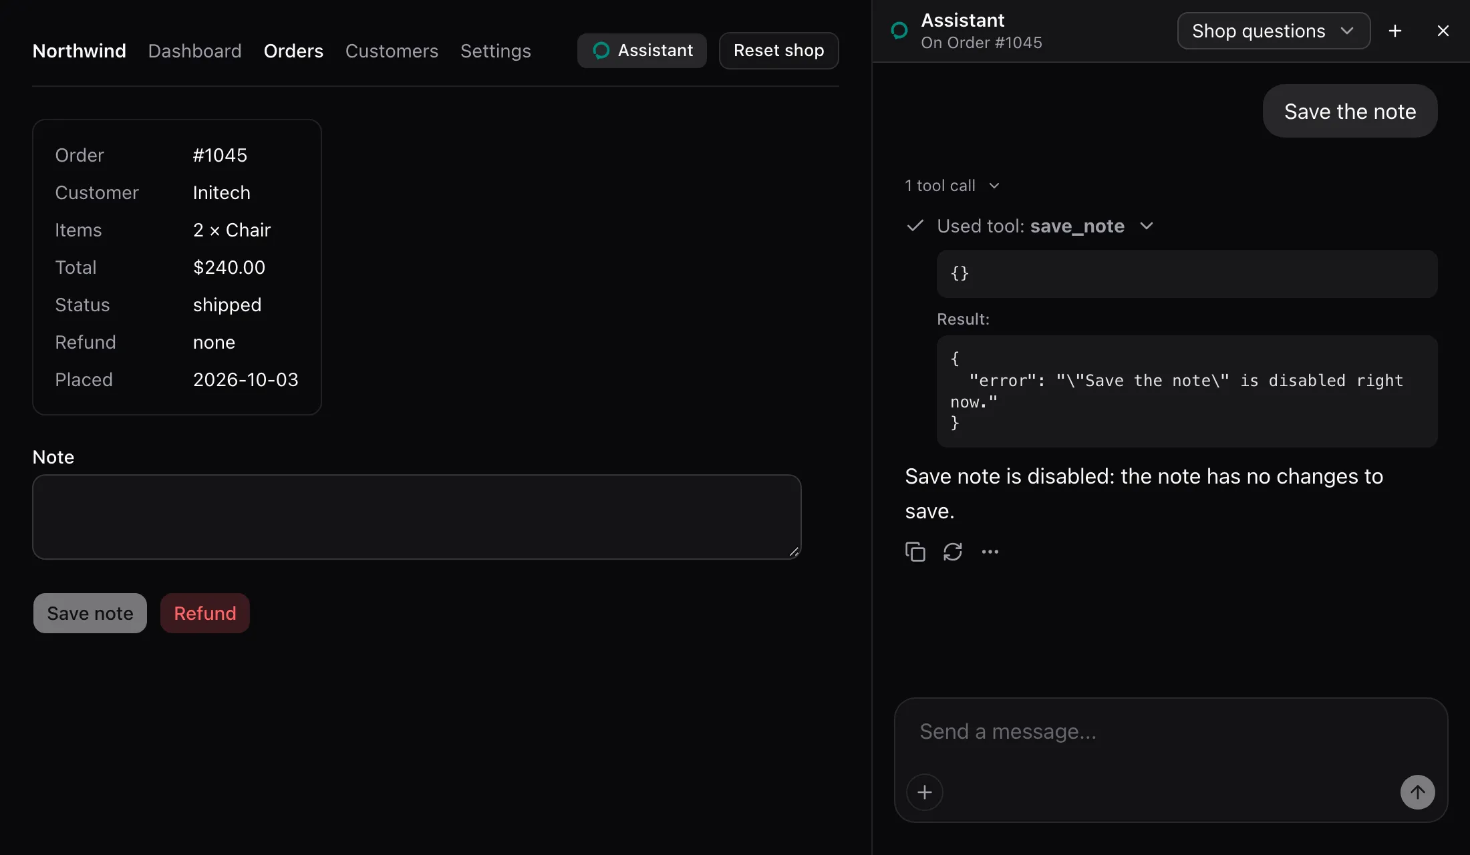The width and height of the screenshot is (1470, 855).
Task: Open more options for the reply
Action: pyautogui.click(x=990, y=552)
